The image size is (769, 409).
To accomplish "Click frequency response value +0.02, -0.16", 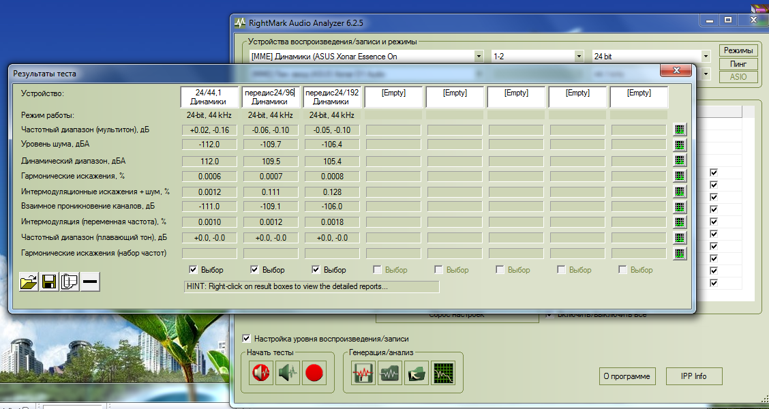I will point(209,130).
